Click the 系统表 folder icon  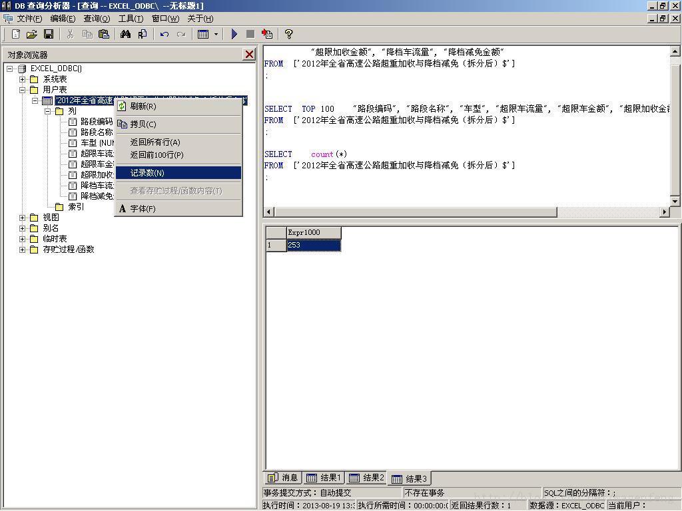click(x=34, y=79)
